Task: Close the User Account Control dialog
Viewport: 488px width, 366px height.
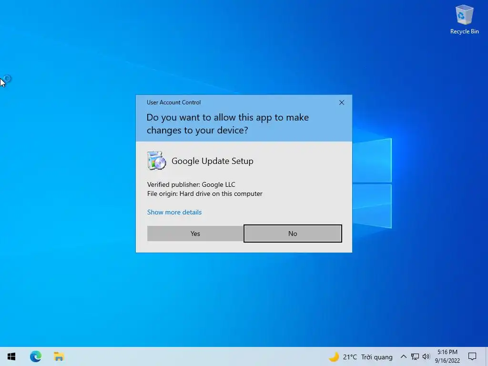Action: (x=341, y=102)
